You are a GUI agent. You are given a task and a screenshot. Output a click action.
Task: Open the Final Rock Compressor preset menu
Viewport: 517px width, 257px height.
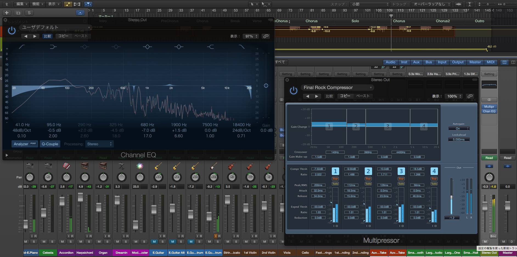[337, 88]
